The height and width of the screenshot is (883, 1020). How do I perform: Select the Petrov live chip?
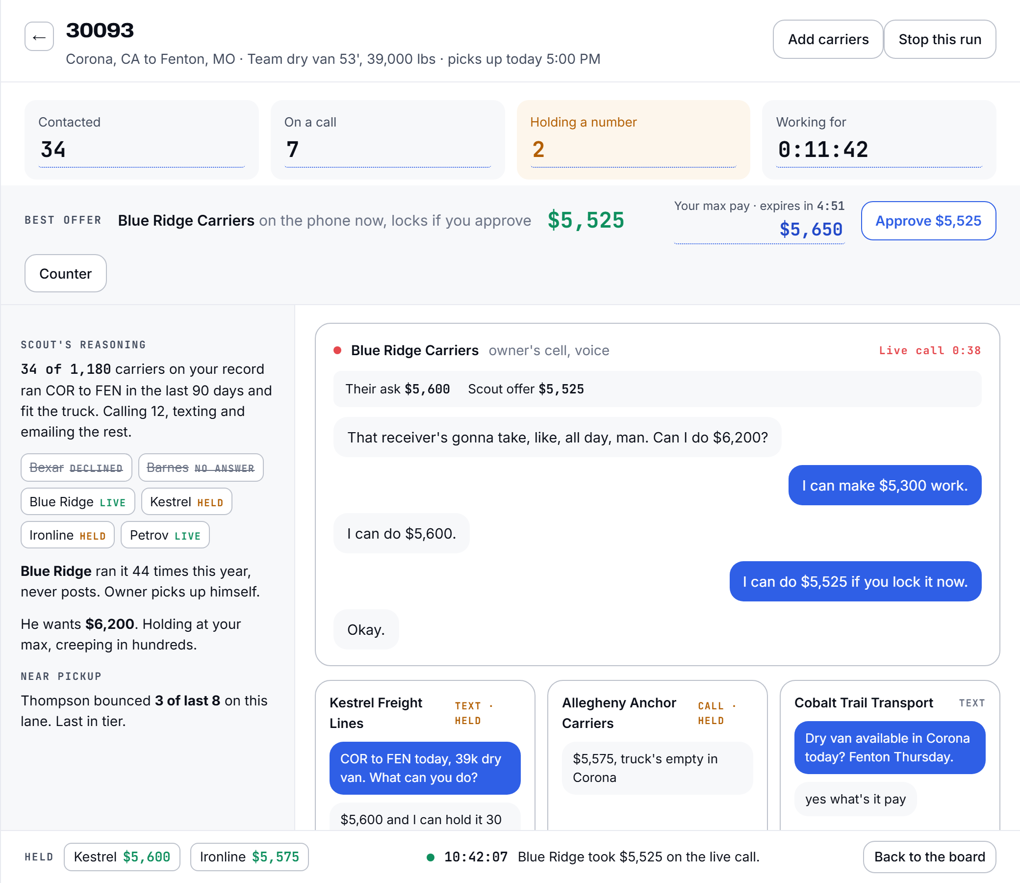pos(165,535)
